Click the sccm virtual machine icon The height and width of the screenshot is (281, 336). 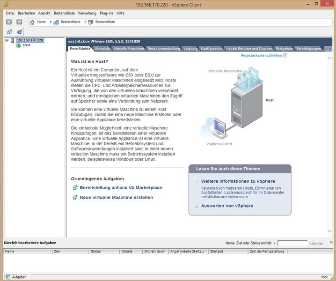click(x=18, y=45)
